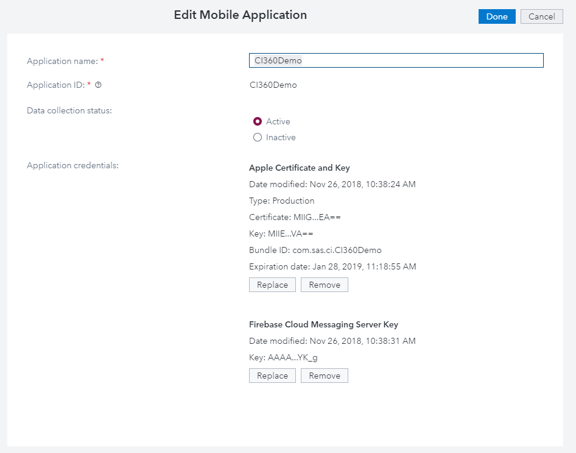Remove the Apple Certificate and Key
This screenshot has height=453, width=576.
point(325,285)
